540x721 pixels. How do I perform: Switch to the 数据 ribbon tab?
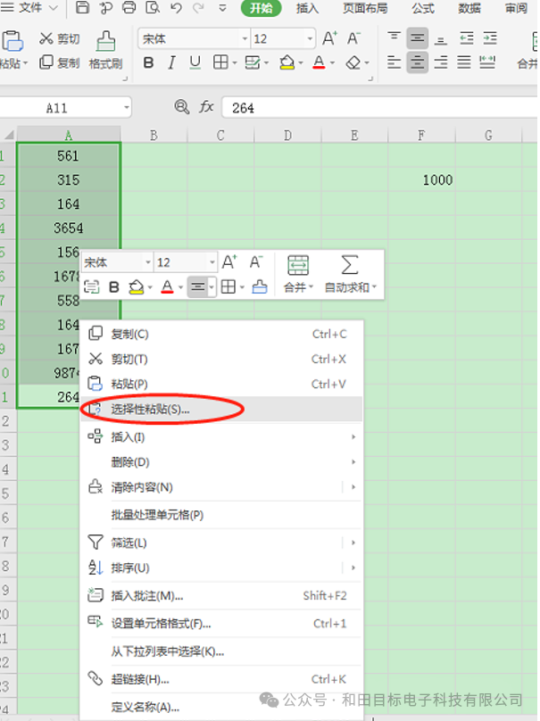tap(469, 8)
